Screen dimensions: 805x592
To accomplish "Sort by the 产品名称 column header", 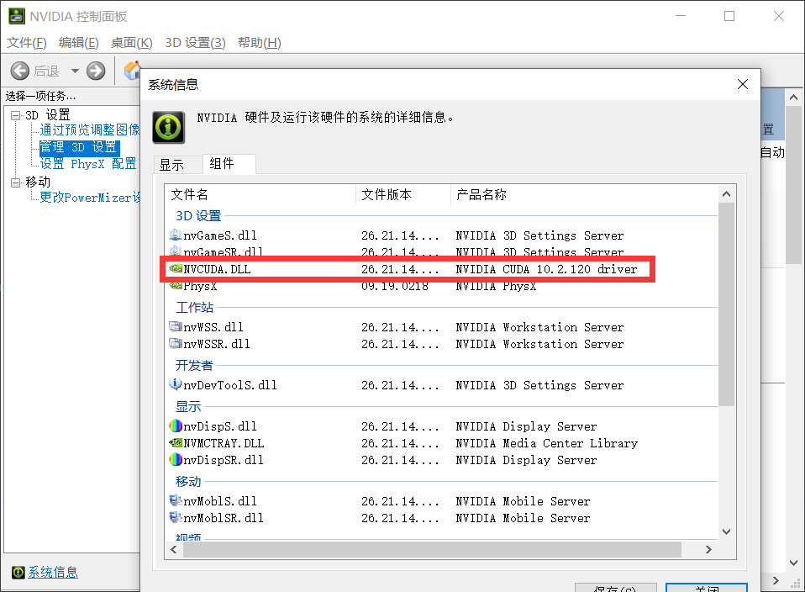I will point(584,195).
